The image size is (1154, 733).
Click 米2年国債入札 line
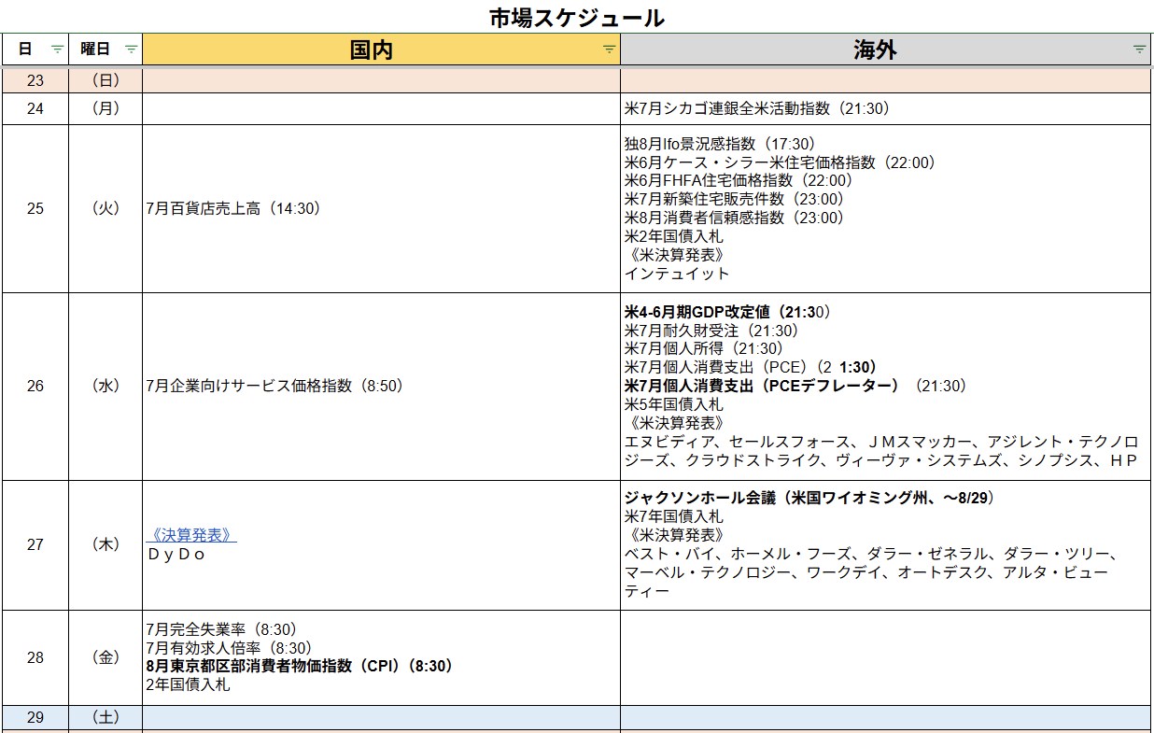[673, 236]
